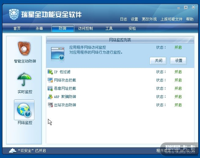Maximize the Rising security window
This screenshot has width=200, height=158.
pyautogui.click(x=186, y=8)
